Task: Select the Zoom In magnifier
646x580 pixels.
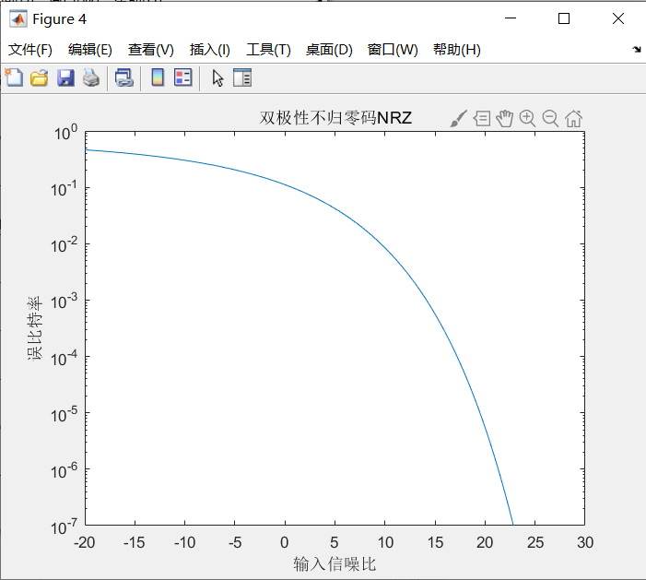Action: click(527, 119)
